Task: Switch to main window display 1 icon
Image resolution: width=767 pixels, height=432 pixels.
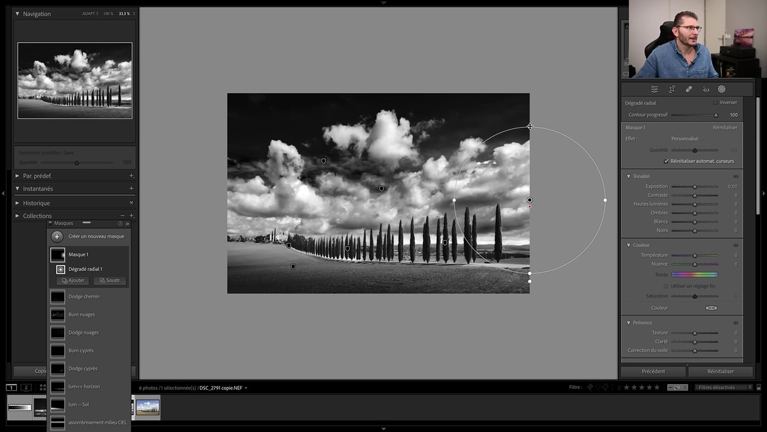Action: tap(11, 388)
